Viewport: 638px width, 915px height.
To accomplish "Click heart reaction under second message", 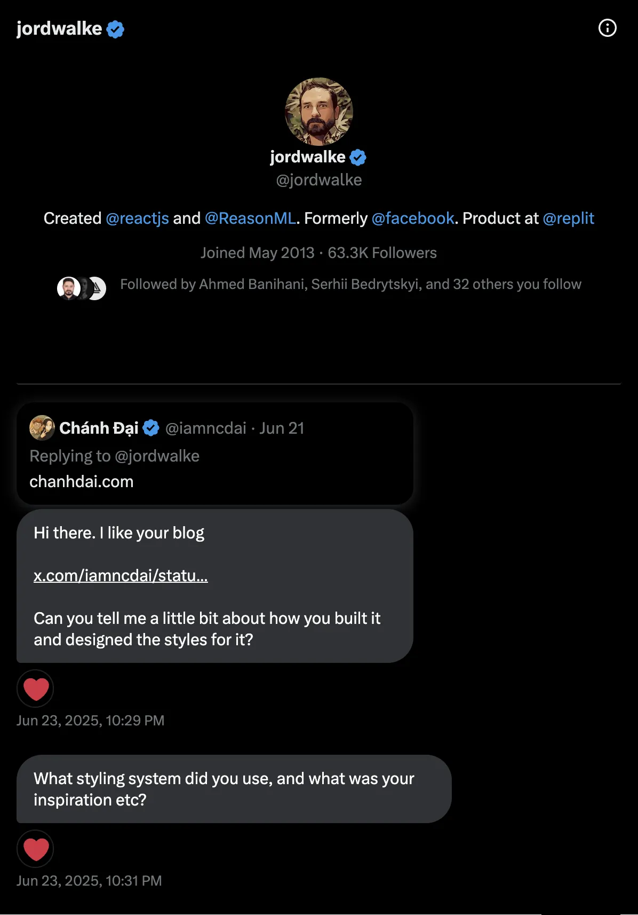I will [36, 849].
